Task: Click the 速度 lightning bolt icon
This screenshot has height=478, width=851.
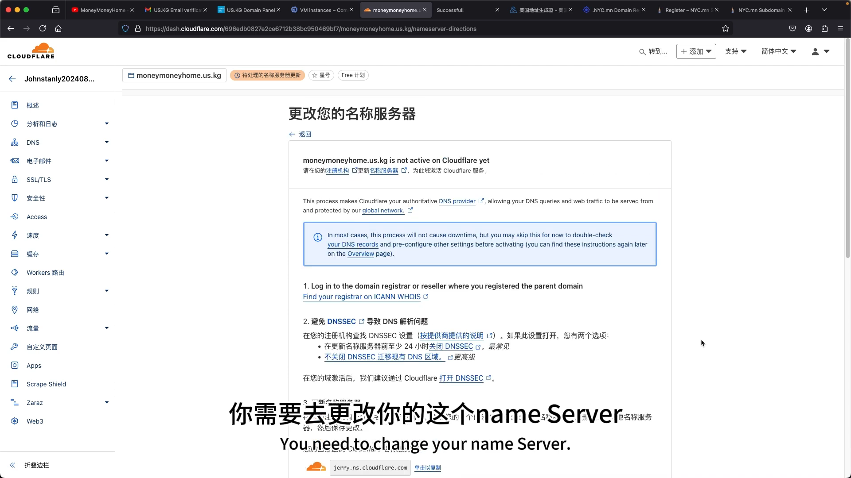Action: [x=15, y=235]
